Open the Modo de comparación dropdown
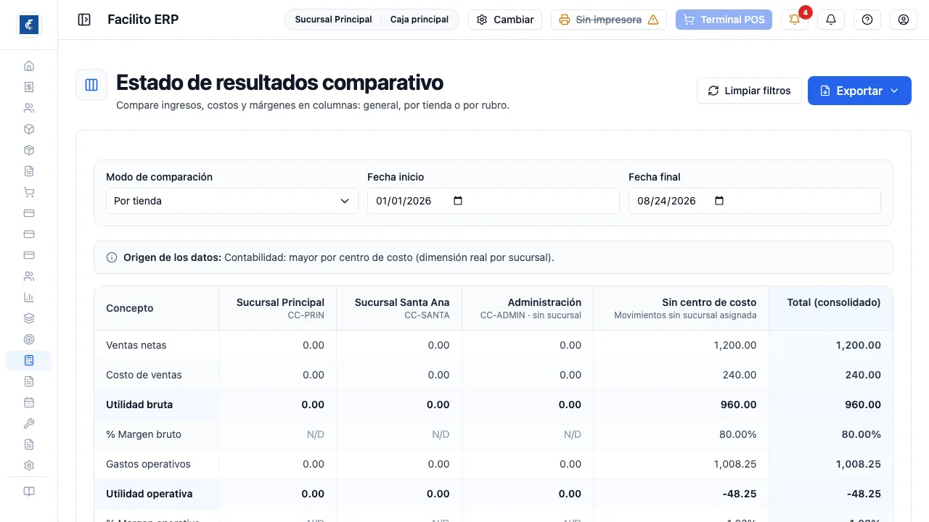Image resolution: width=929 pixels, height=522 pixels. [232, 201]
